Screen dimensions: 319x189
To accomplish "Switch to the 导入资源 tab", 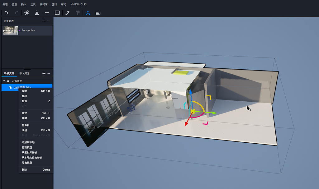I will point(24,73).
